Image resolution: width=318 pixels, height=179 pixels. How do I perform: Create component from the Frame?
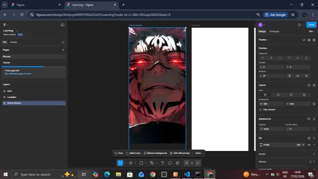(x=309, y=40)
